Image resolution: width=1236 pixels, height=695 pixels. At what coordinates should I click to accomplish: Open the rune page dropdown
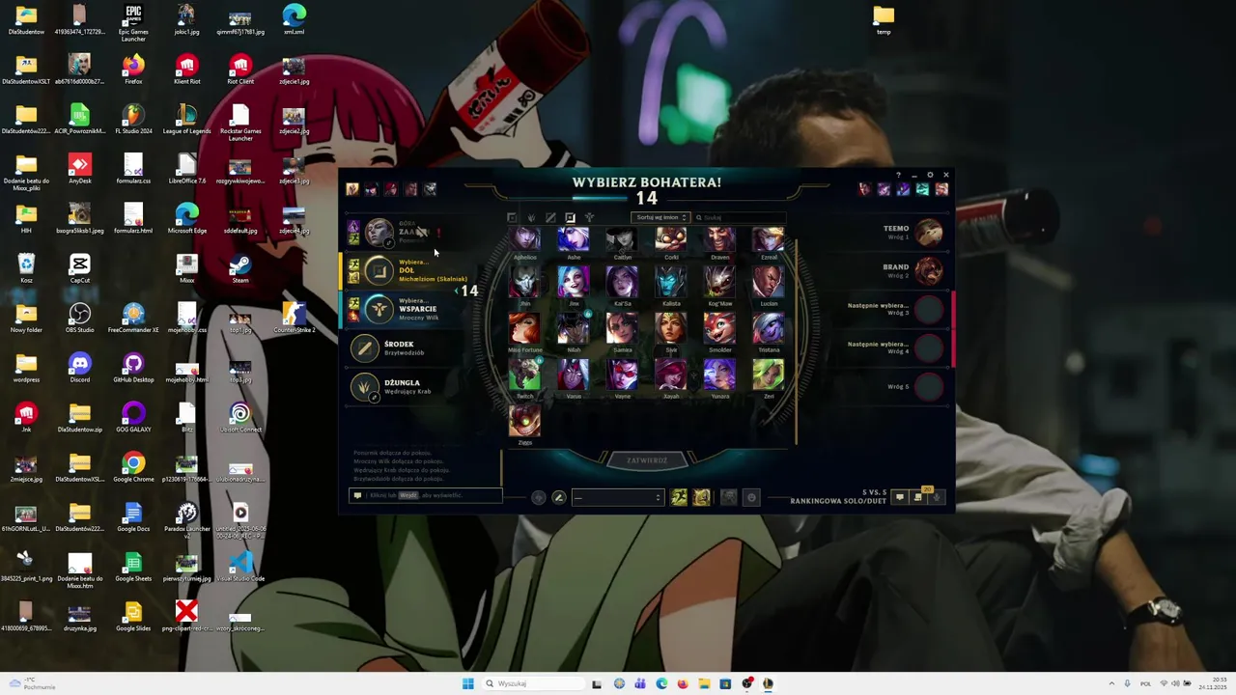pyautogui.click(x=617, y=497)
